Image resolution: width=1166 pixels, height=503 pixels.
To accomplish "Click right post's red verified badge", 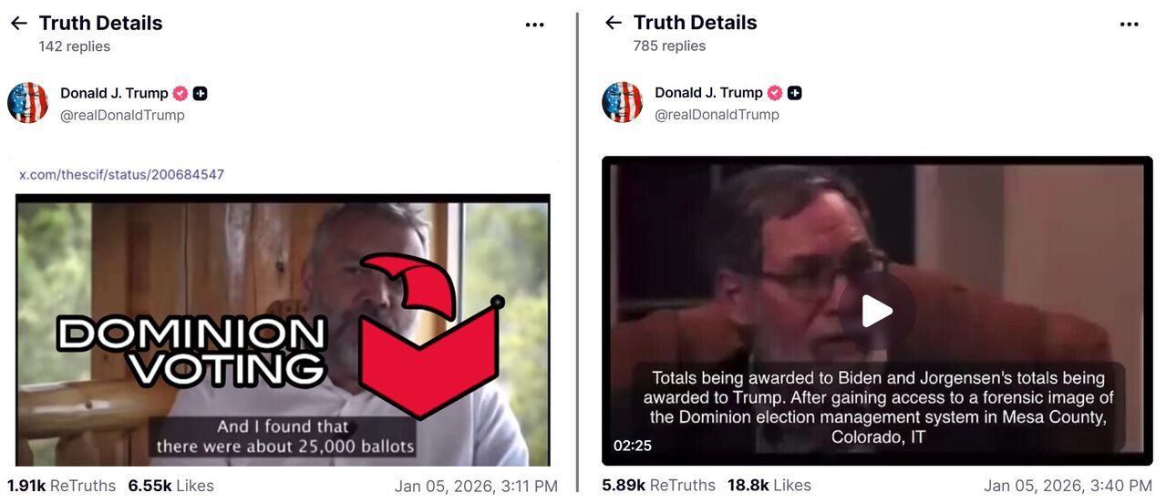I will (775, 93).
